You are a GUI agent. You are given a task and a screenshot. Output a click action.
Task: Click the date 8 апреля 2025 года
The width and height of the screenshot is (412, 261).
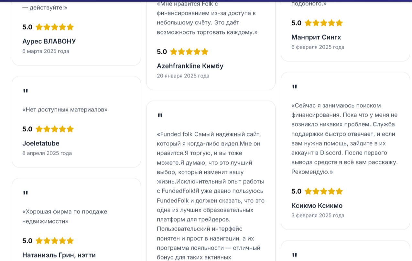[x=47, y=153]
